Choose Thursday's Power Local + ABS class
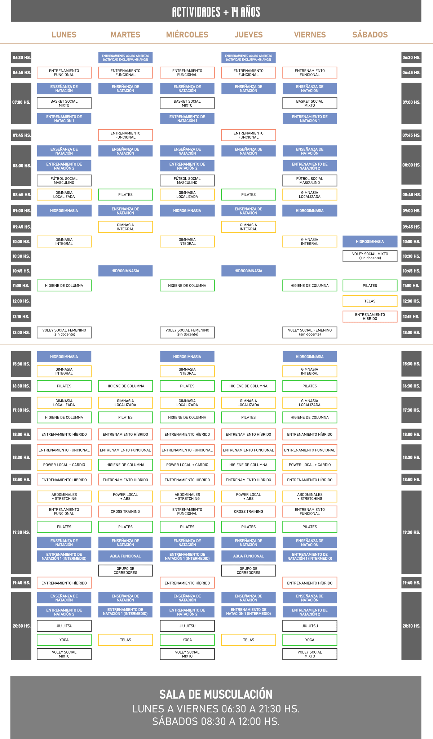 [x=248, y=497]
